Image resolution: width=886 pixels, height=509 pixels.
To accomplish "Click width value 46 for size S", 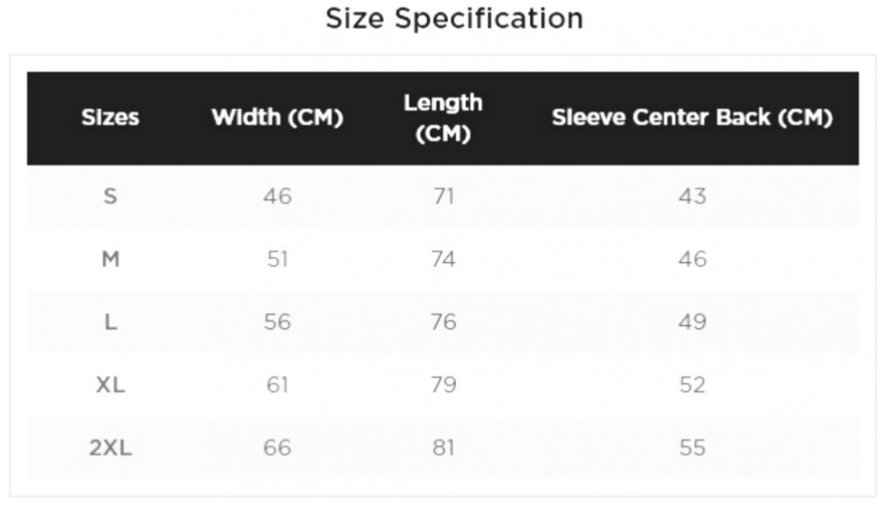I will [x=277, y=197].
